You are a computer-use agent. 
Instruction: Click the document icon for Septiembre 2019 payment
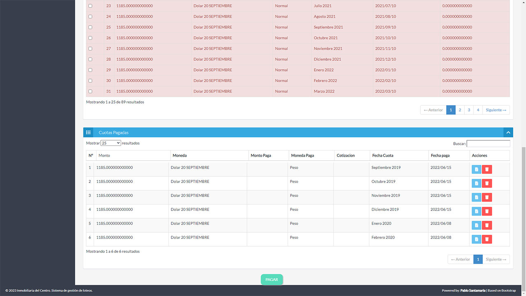click(x=476, y=169)
